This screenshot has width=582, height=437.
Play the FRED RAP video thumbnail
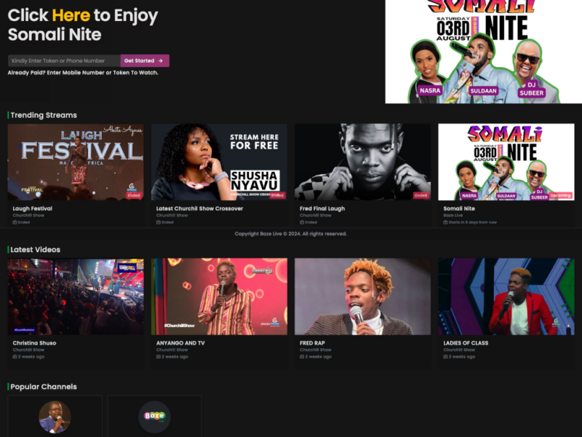click(x=362, y=296)
